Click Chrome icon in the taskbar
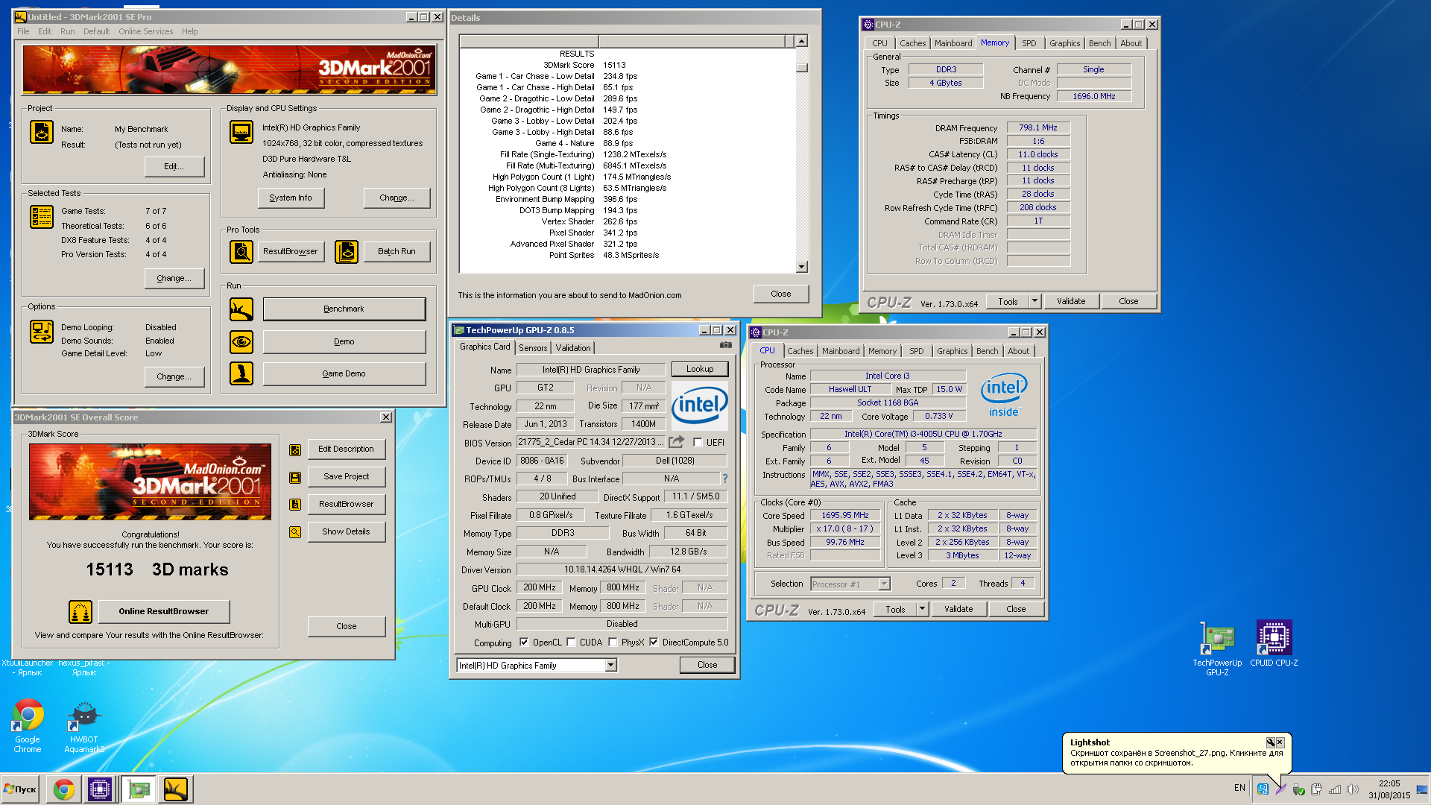The image size is (1431, 805). click(x=63, y=789)
